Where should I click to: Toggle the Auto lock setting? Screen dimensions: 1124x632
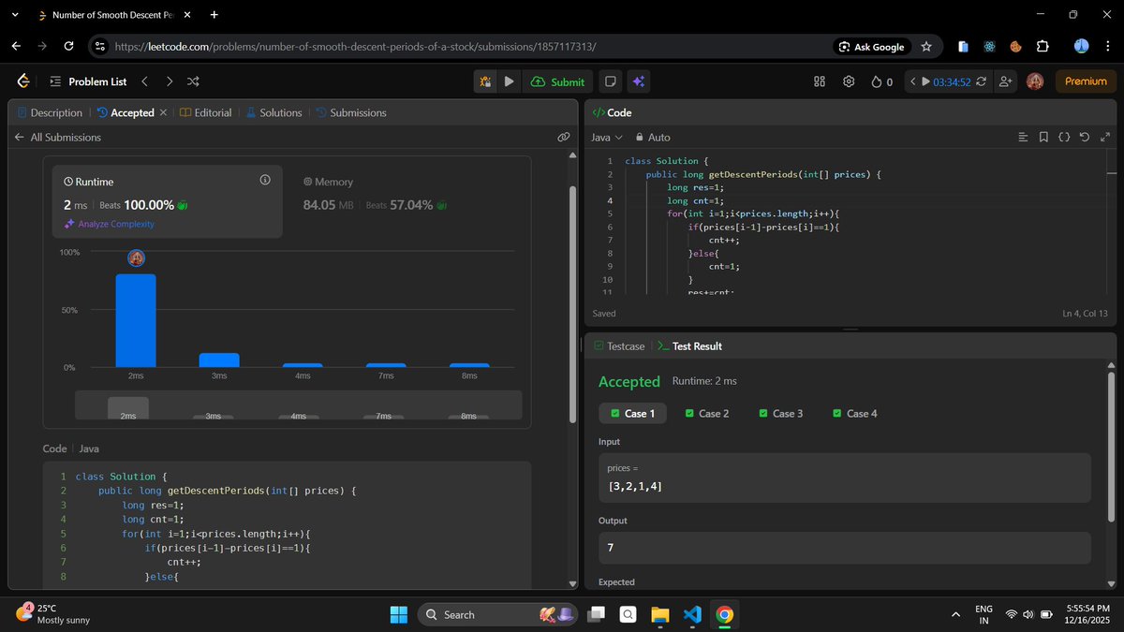653,137
